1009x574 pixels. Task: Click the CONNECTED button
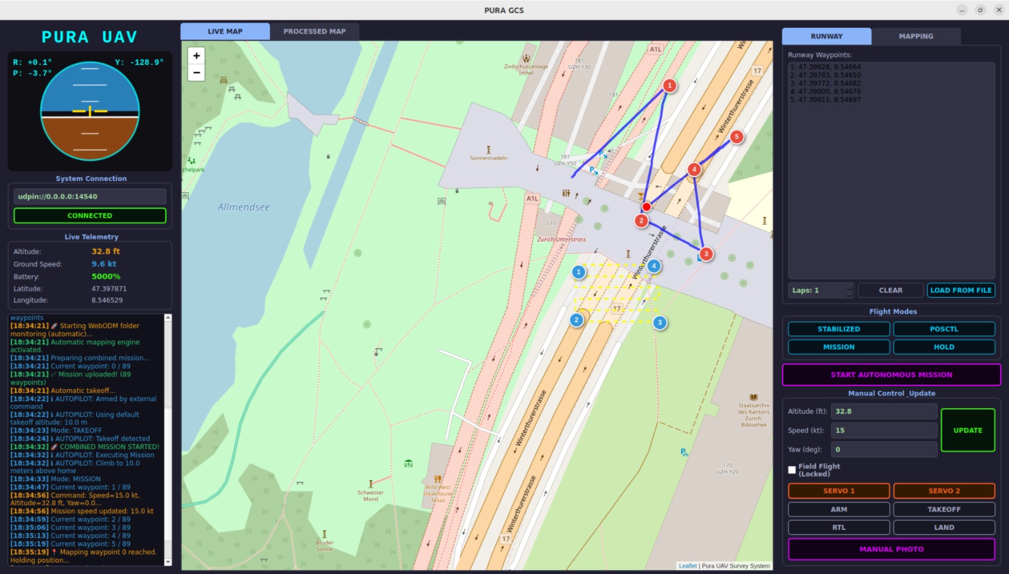point(90,216)
